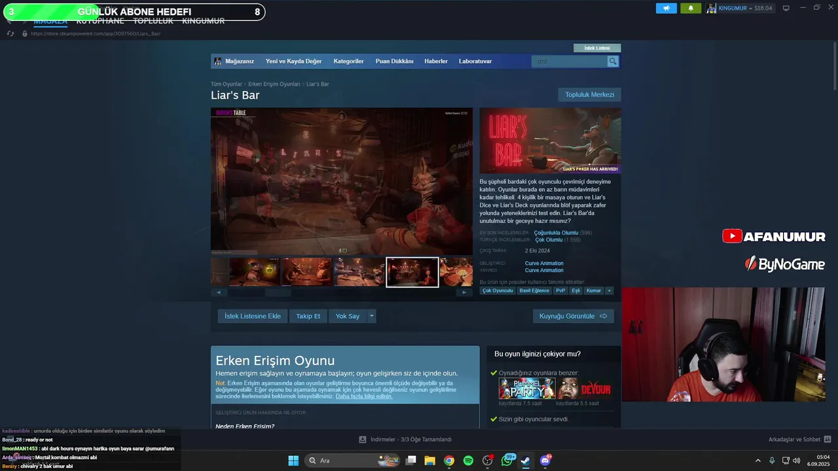Click İstek Listesi button at top
The width and height of the screenshot is (838, 471).
(x=597, y=48)
